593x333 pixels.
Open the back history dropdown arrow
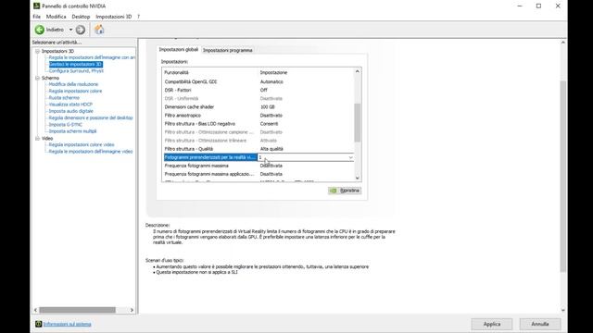(x=70, y=30)
